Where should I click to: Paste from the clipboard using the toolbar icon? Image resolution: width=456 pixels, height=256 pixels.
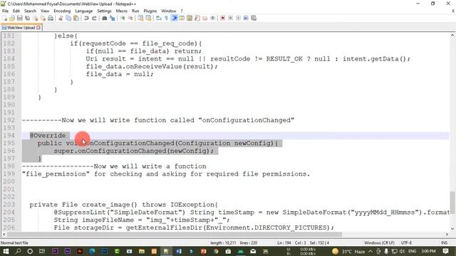[x=76, y=18]
